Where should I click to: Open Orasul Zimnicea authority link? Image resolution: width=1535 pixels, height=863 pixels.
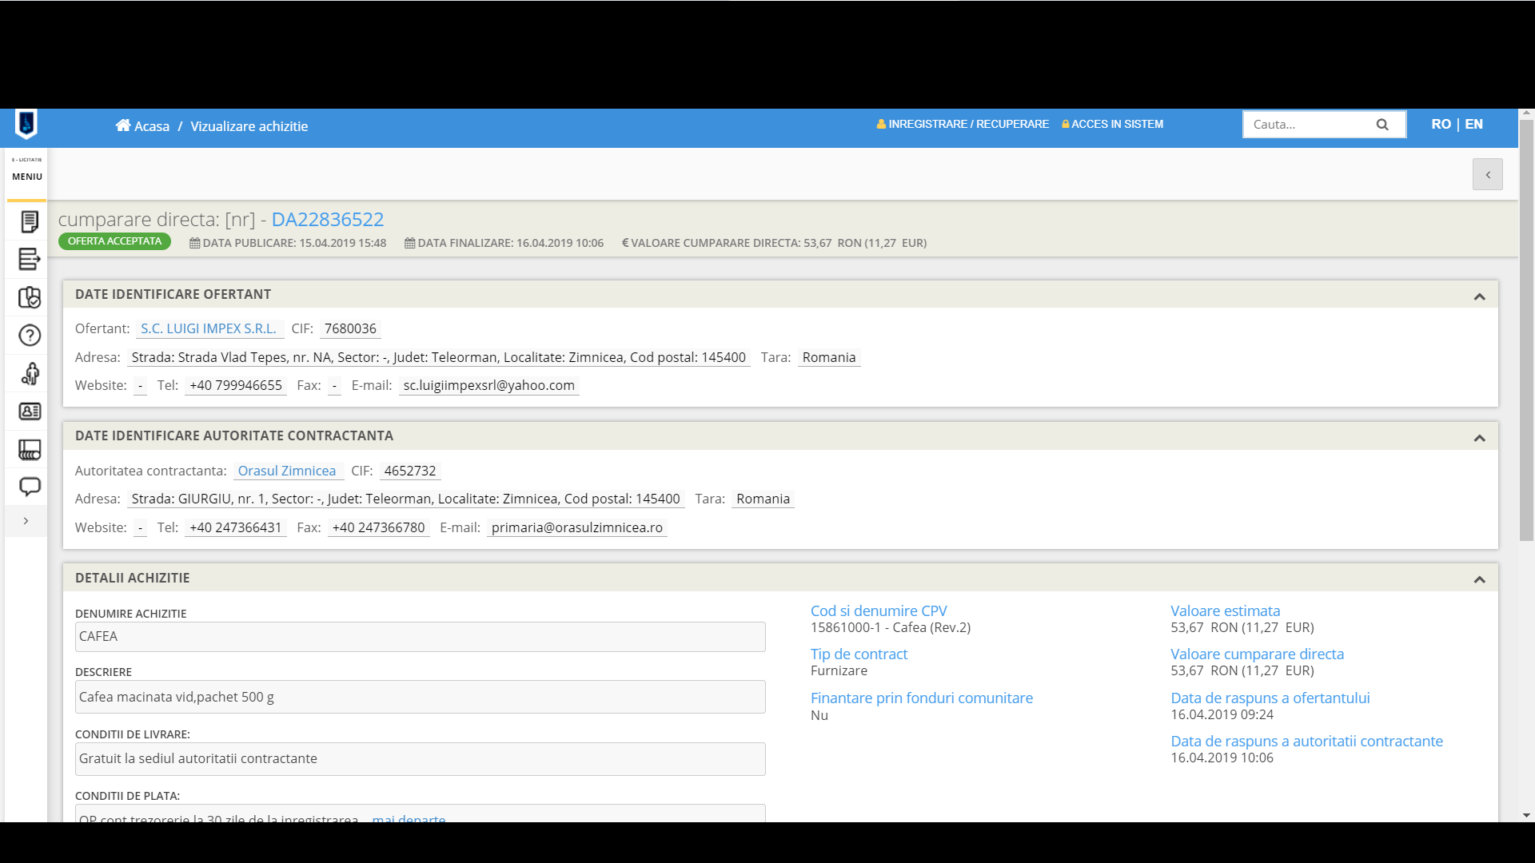(x=286, y=471)
